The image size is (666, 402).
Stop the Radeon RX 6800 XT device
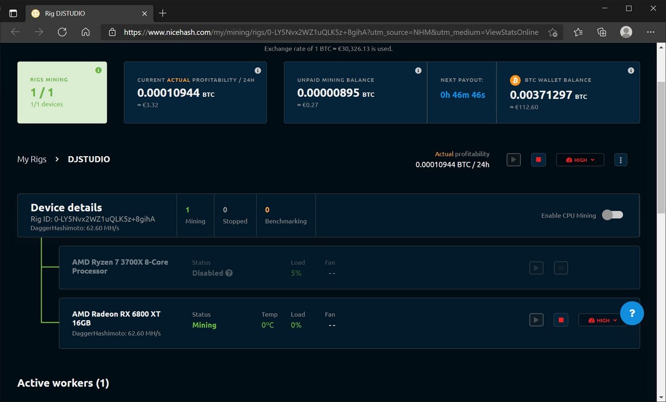coord(561,320)
